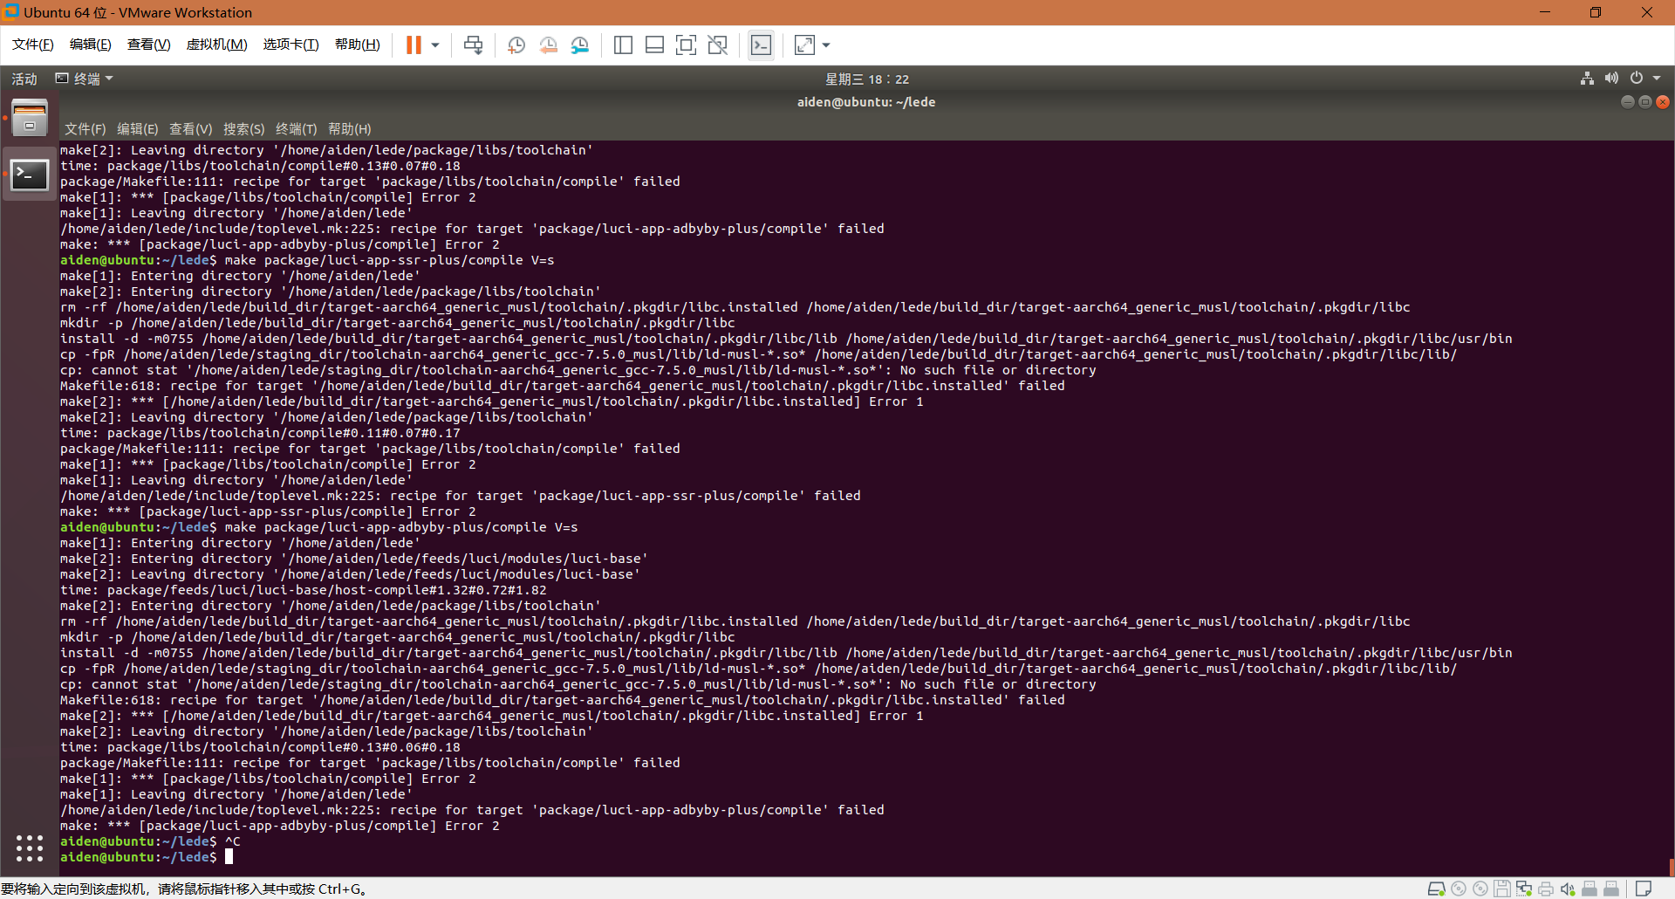The image size is (1675, 899).
Task: Open the 虚拟机(M) menu
Action: click(216, 44)
